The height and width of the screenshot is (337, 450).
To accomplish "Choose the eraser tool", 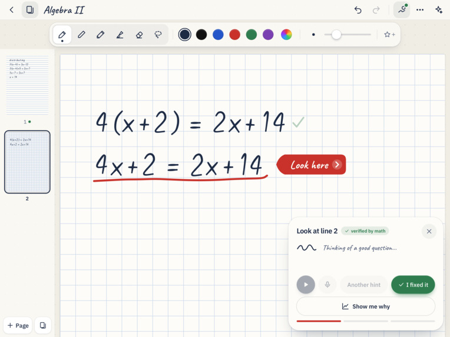I will [139, 35].
